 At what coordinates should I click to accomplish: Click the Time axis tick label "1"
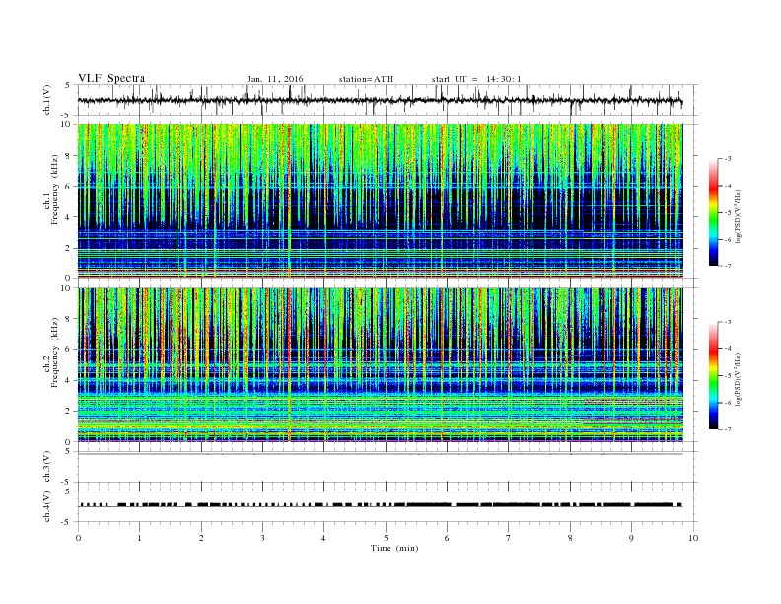pos(139,538)
